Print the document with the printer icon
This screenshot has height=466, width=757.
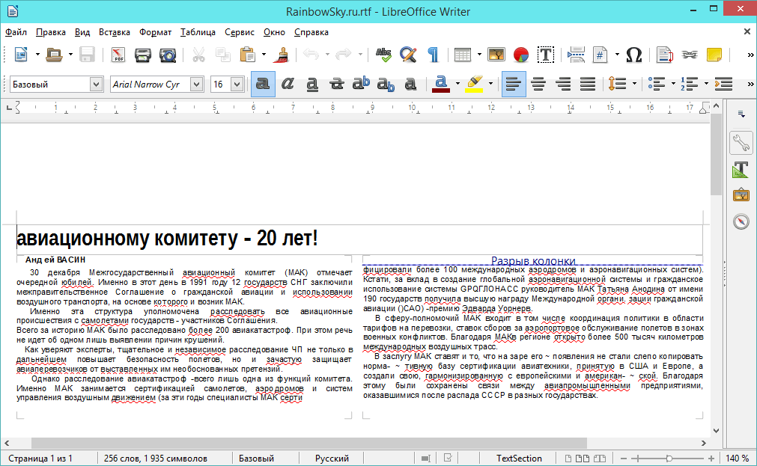point(143,55)
